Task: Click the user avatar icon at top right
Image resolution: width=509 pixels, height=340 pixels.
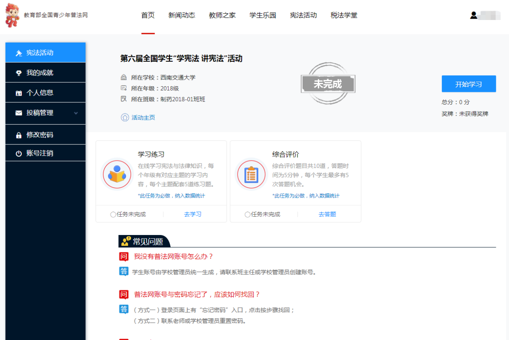Action: tap(473, 15)
